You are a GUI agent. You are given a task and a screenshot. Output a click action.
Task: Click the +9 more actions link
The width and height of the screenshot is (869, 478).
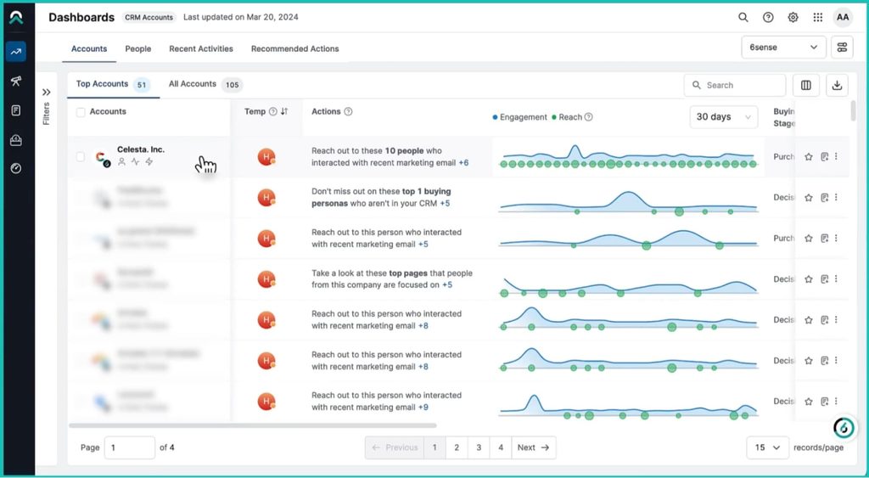coord(423,408)
